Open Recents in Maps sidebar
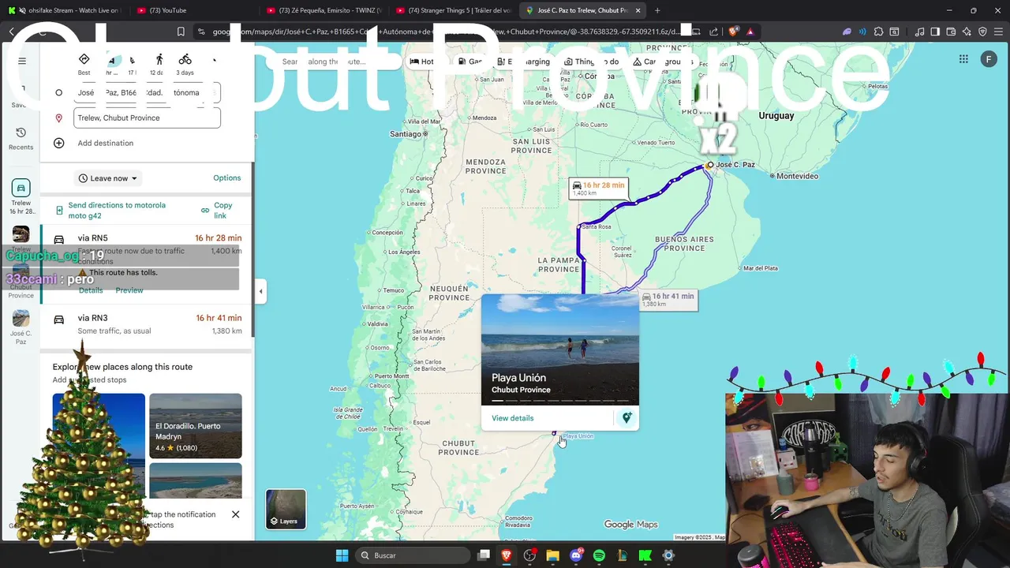The image size is (1010, 568). (x=21, y=139)
